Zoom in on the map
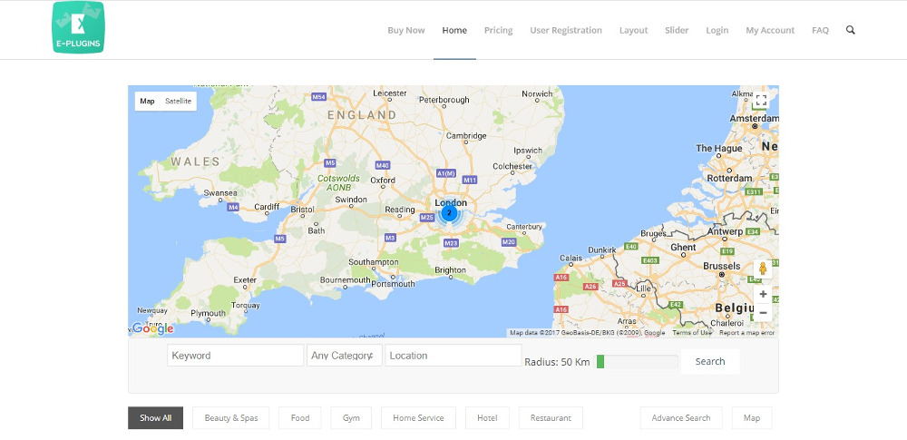Image resolution: width=907 pixels, height=440 pixels. pos(763,294)
